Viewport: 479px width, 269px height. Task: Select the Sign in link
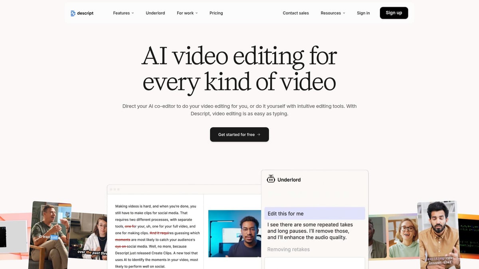point(363,13)
